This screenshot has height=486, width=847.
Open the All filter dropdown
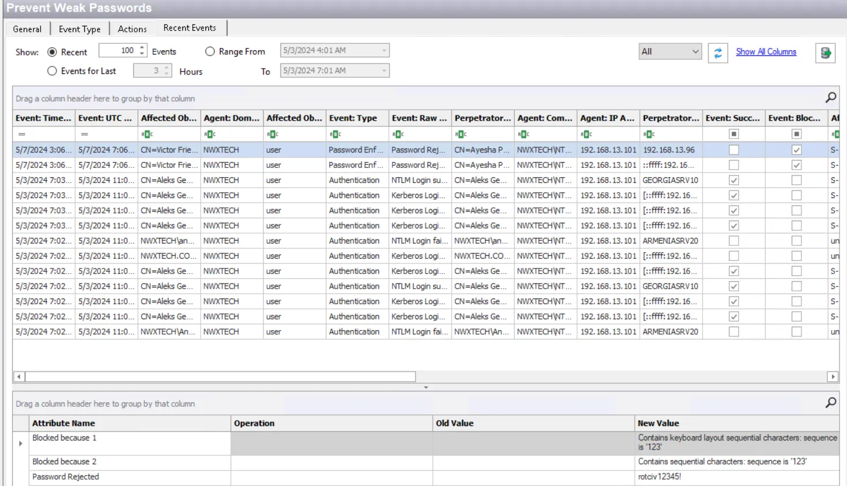(x=670, y=51)
